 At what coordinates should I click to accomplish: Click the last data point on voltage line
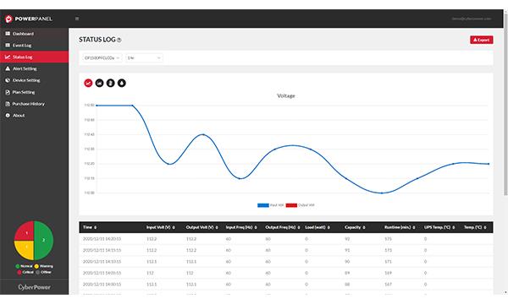point(489,164)
